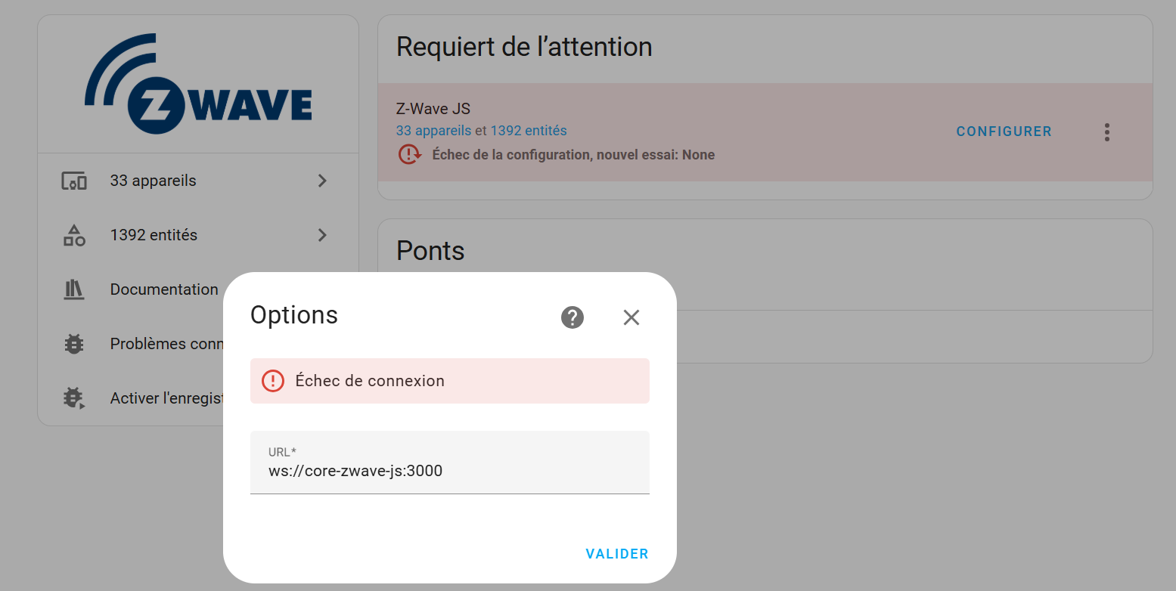
Task: Open the Problèmes connus entry
Action: tap(166, 344)
